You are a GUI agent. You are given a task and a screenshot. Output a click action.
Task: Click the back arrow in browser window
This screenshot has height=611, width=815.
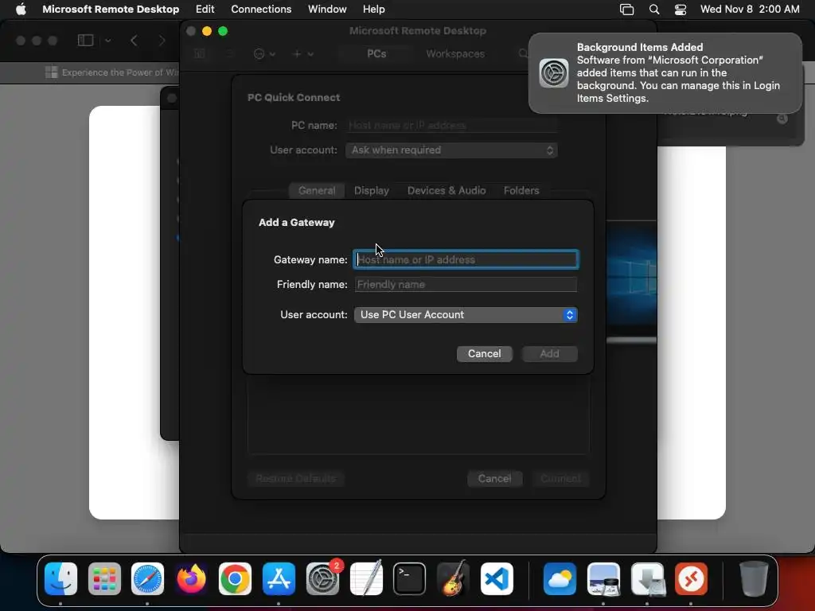pos(134,41)
